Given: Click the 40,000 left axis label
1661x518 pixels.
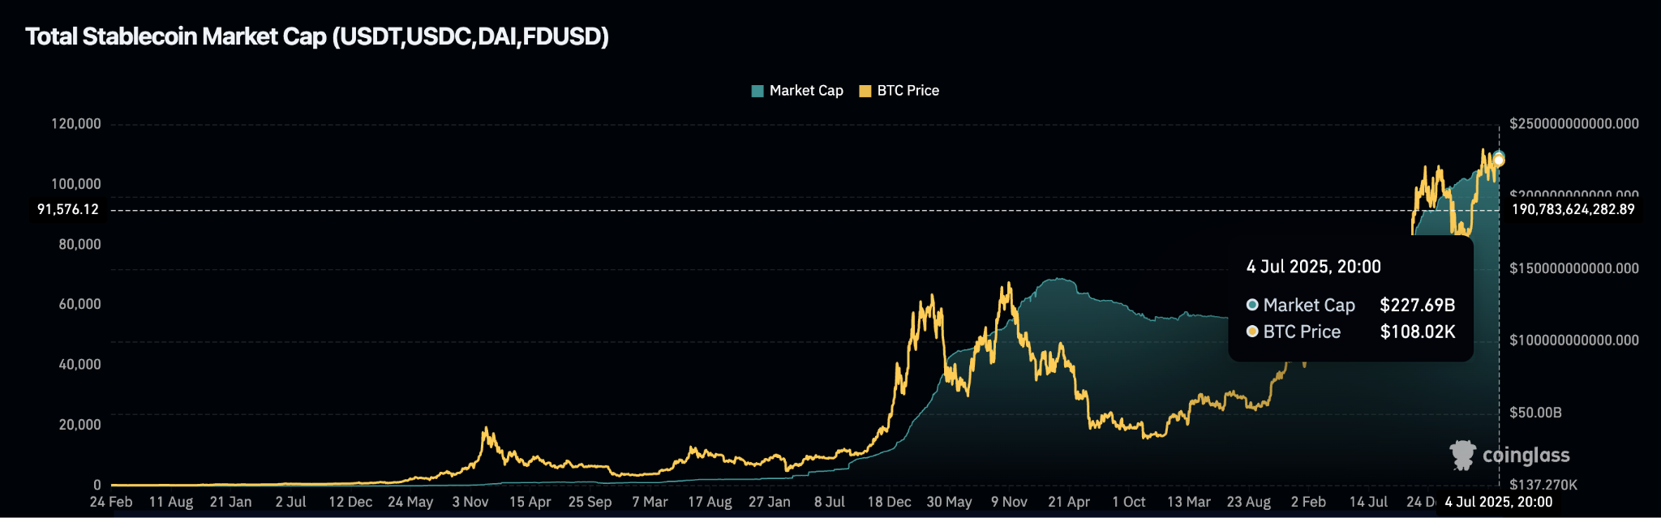Looking at the screenshot, I should [80, 364].
